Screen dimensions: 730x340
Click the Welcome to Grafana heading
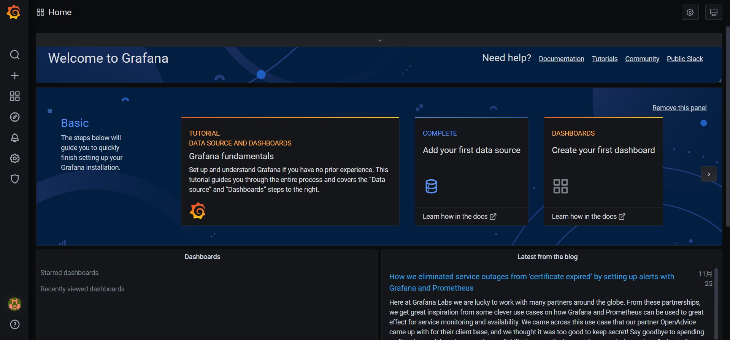click(x=108, y=58)
